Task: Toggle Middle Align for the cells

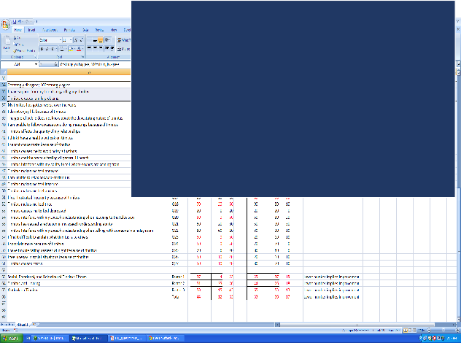Action: (95, 40)
